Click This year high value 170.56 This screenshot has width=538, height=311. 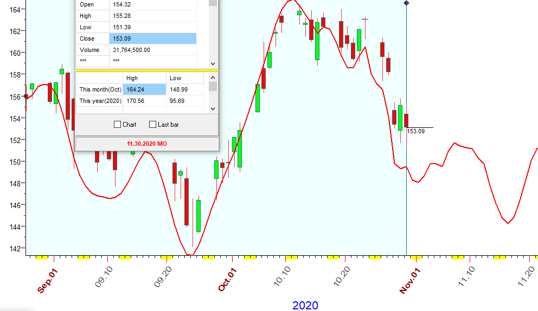coord(144,101)
